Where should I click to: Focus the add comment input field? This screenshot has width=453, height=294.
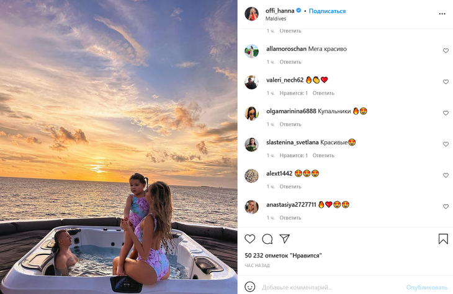point(329,287)
